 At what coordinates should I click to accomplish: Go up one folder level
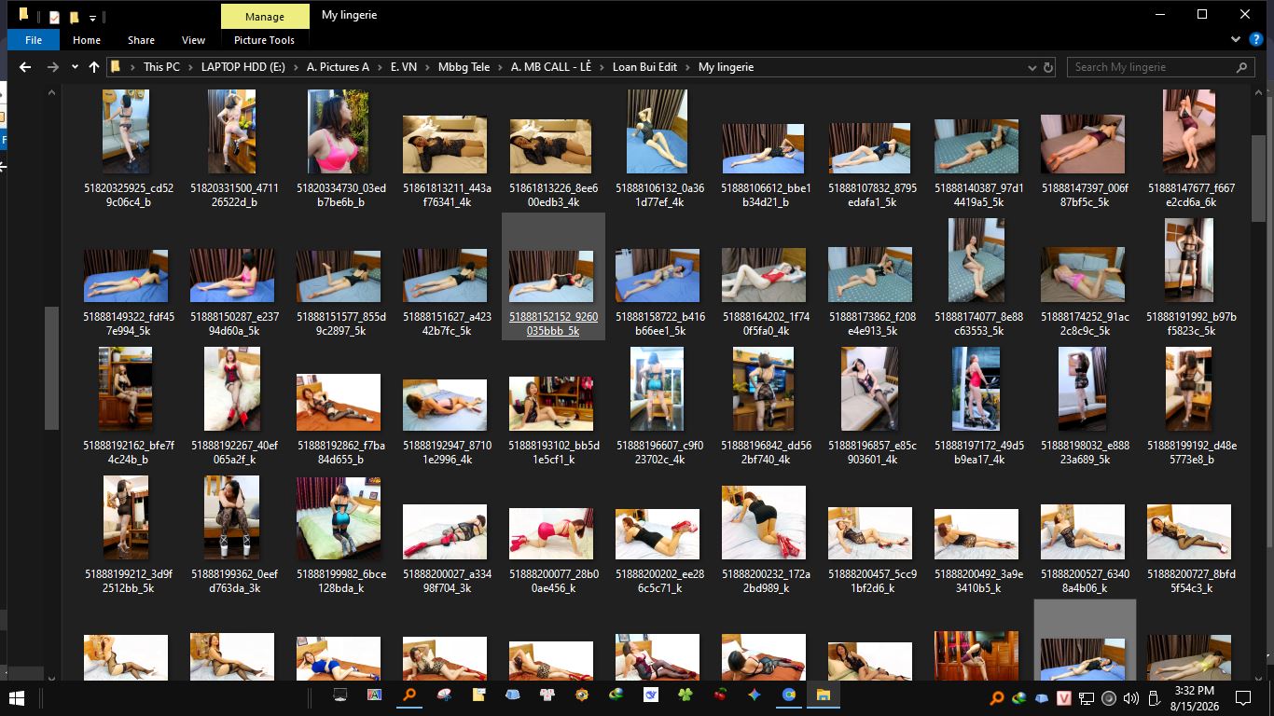(93, 67)
